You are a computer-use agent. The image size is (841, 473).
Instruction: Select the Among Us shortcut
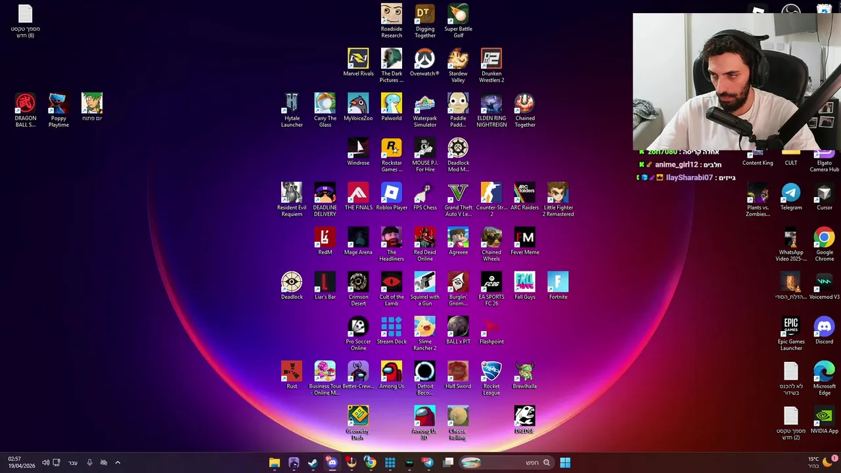(x=392, y=375)
